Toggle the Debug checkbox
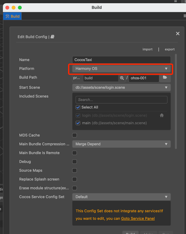This screenshot has height=234, width=186. [74, 162]
